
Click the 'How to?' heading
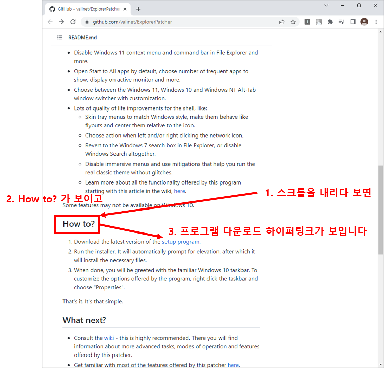79,224
